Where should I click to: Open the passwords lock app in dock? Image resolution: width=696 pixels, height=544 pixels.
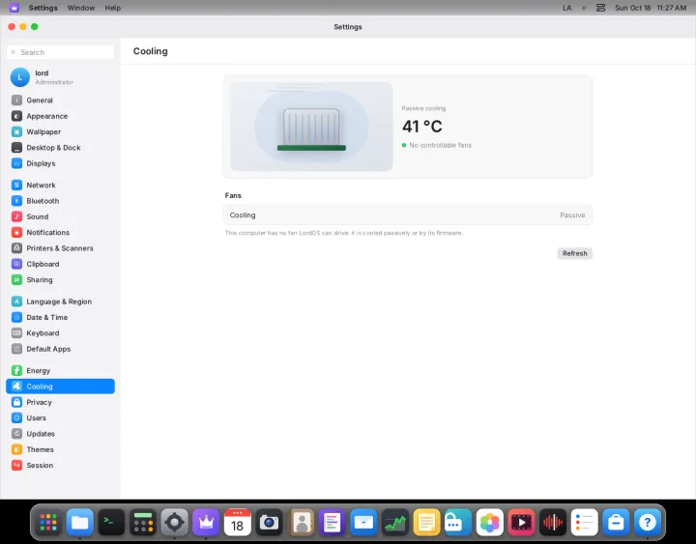coord(458,522)
